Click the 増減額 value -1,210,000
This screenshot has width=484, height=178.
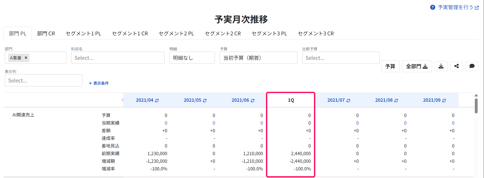click(252, 161)
